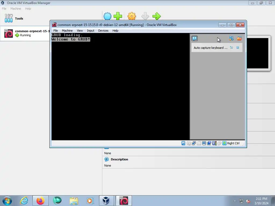Open the Help menu in the VM window
275x206 pixels.
pos(115,31)
